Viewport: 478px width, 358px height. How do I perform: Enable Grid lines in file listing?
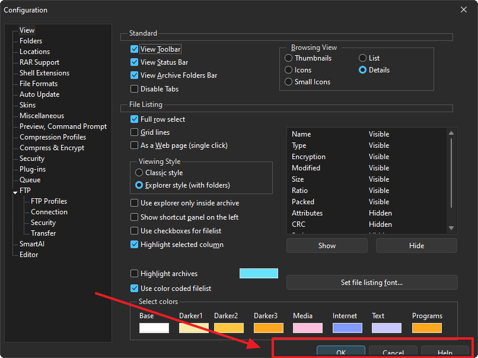(134, 132)
